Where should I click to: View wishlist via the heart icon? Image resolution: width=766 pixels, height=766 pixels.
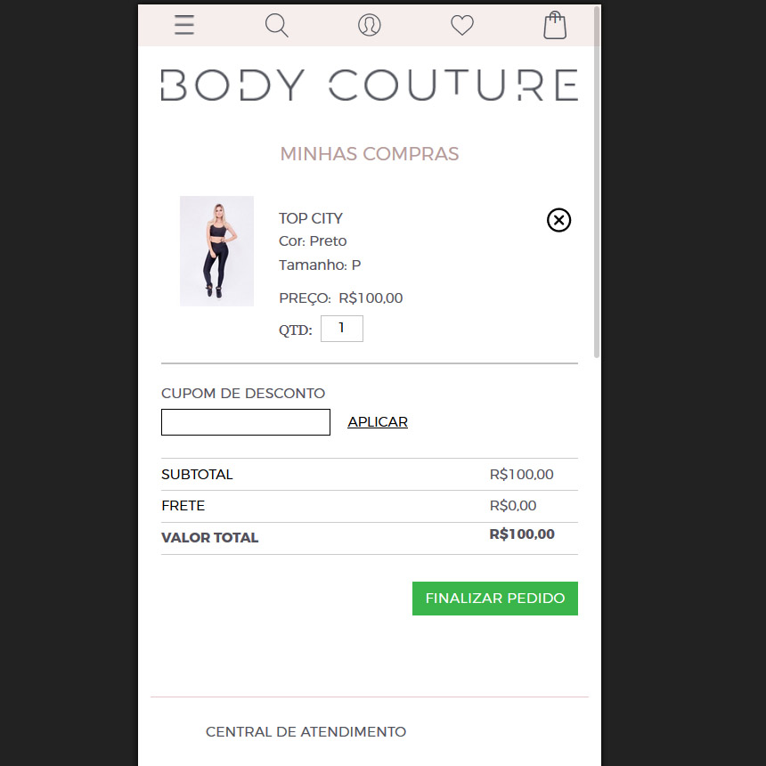[x=462, y=25]
